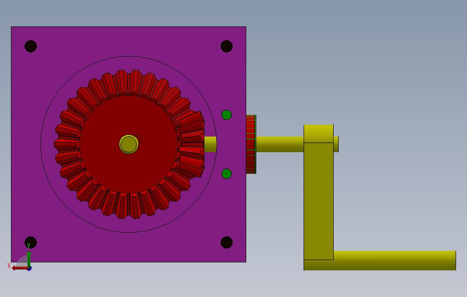Click the green Y axis of triad
The image size is (467, 297).
pos(29,259)
